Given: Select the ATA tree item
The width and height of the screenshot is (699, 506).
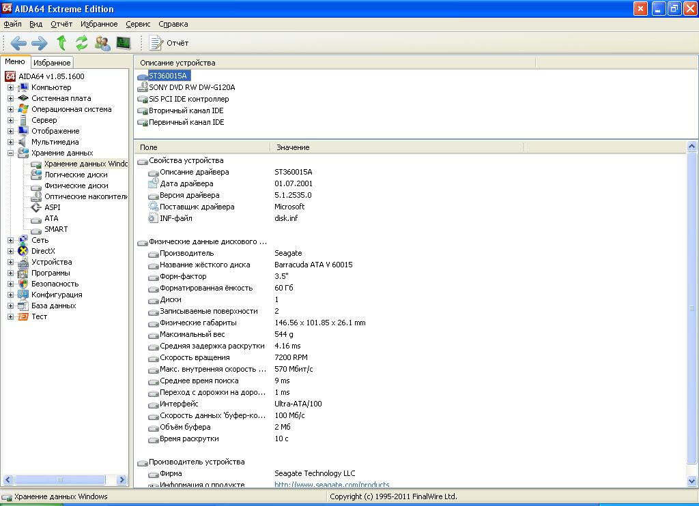Looking at the screenshot, I should (x=51, y=218).
